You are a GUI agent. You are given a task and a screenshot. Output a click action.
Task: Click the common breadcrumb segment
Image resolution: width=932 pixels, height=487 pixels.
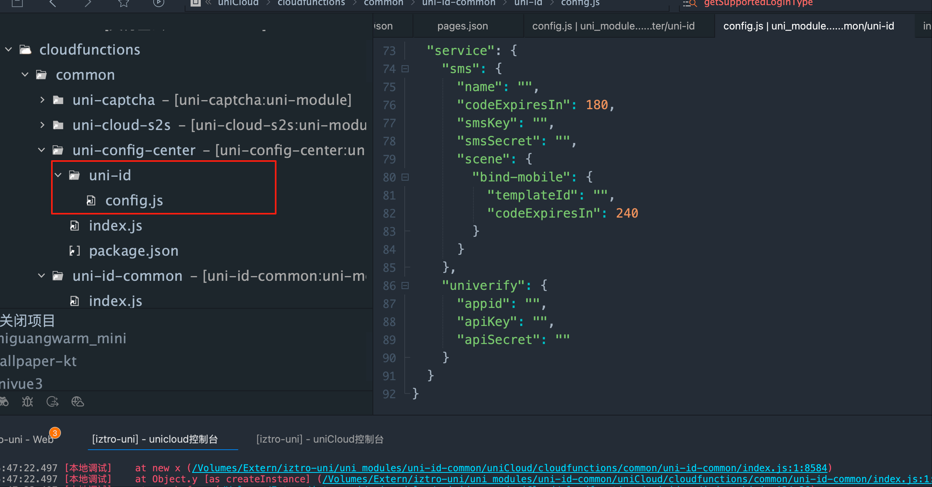(383, 3)
